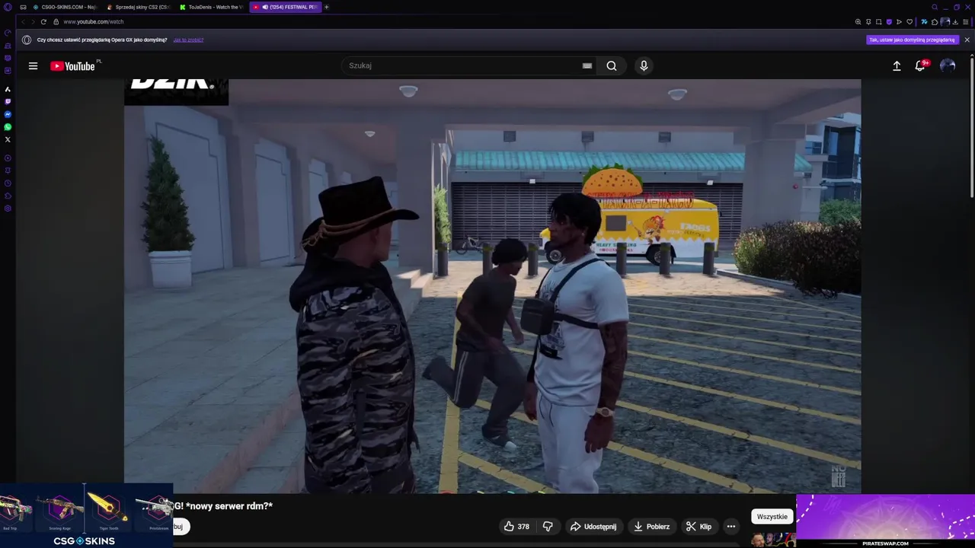The height and width of the screenshot is (548, 975).
Task: Click the Udostępnij share button
Action: pyautogui.click(x=593, y=527)
